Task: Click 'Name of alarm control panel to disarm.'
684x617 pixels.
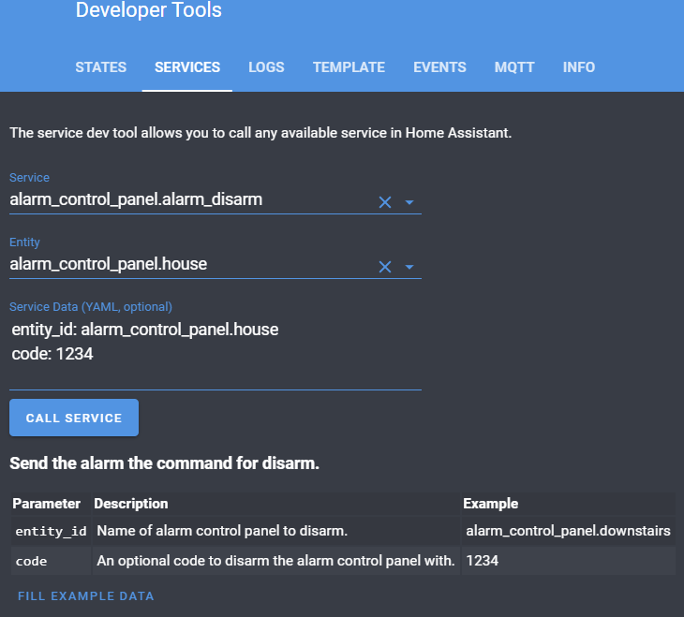Action: 222,531
